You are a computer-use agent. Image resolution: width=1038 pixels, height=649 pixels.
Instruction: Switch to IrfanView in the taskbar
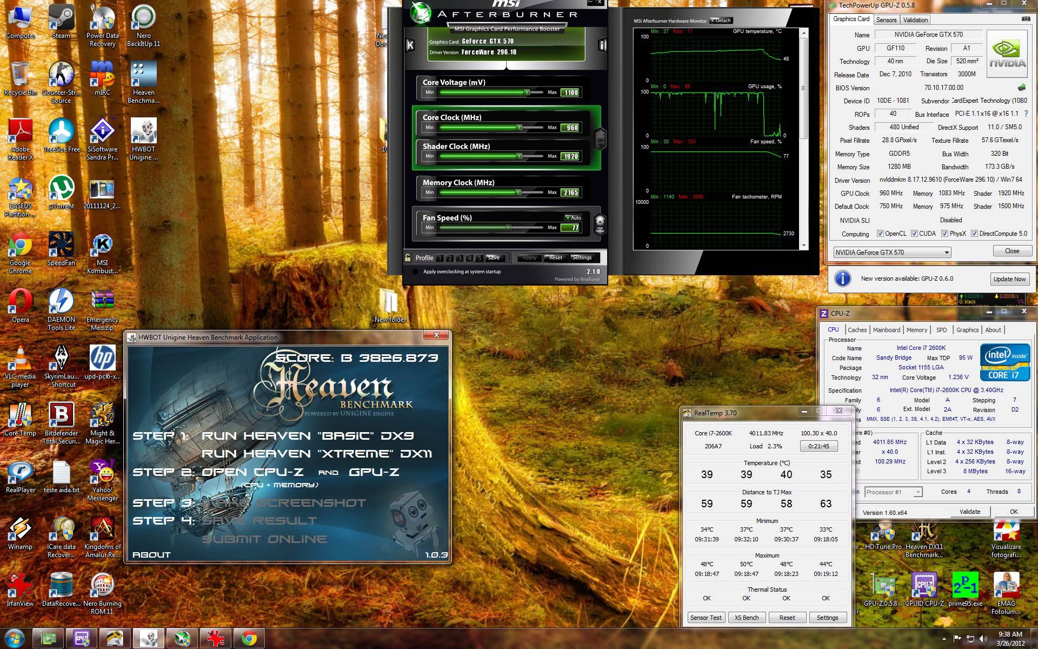pyautogui.click(x=216, y=639)
